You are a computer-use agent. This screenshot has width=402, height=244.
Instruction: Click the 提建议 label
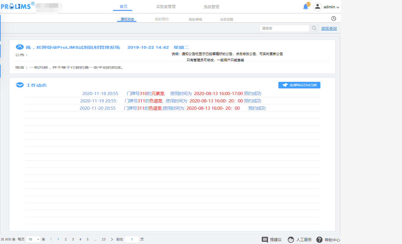point(276,240)
